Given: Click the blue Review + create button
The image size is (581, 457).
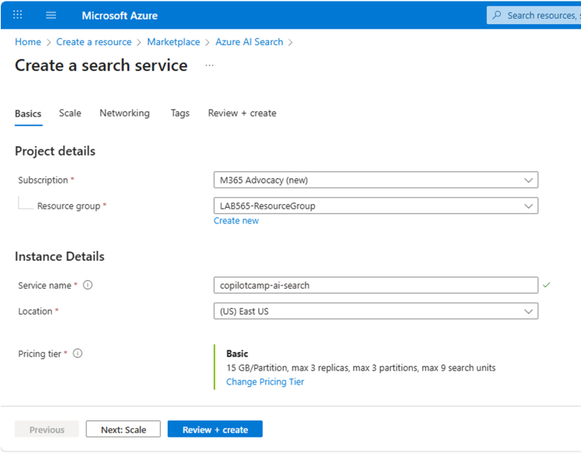Looking at the screenshot, I should point(215,429).
